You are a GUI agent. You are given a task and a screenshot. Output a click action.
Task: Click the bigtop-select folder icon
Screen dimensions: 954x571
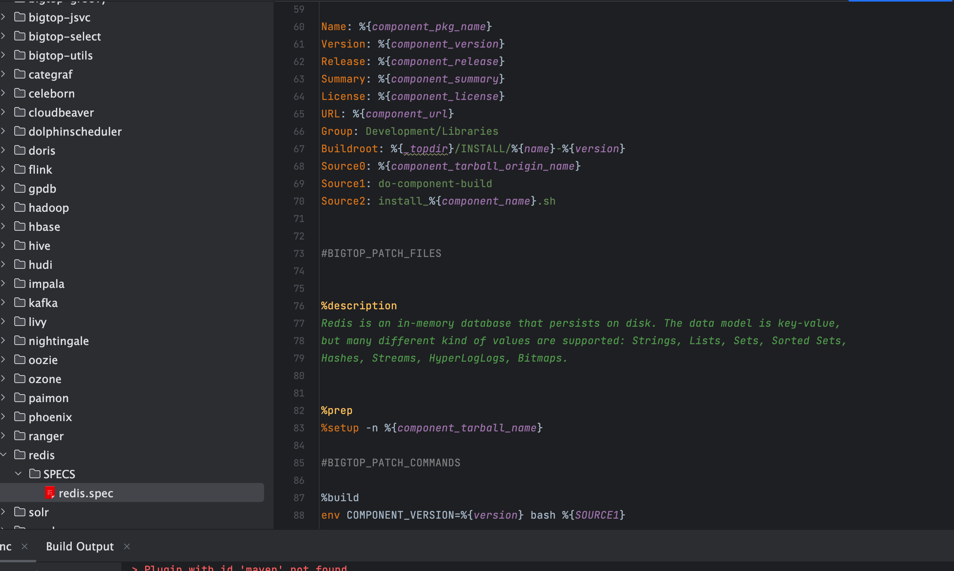tap(19, 36)
